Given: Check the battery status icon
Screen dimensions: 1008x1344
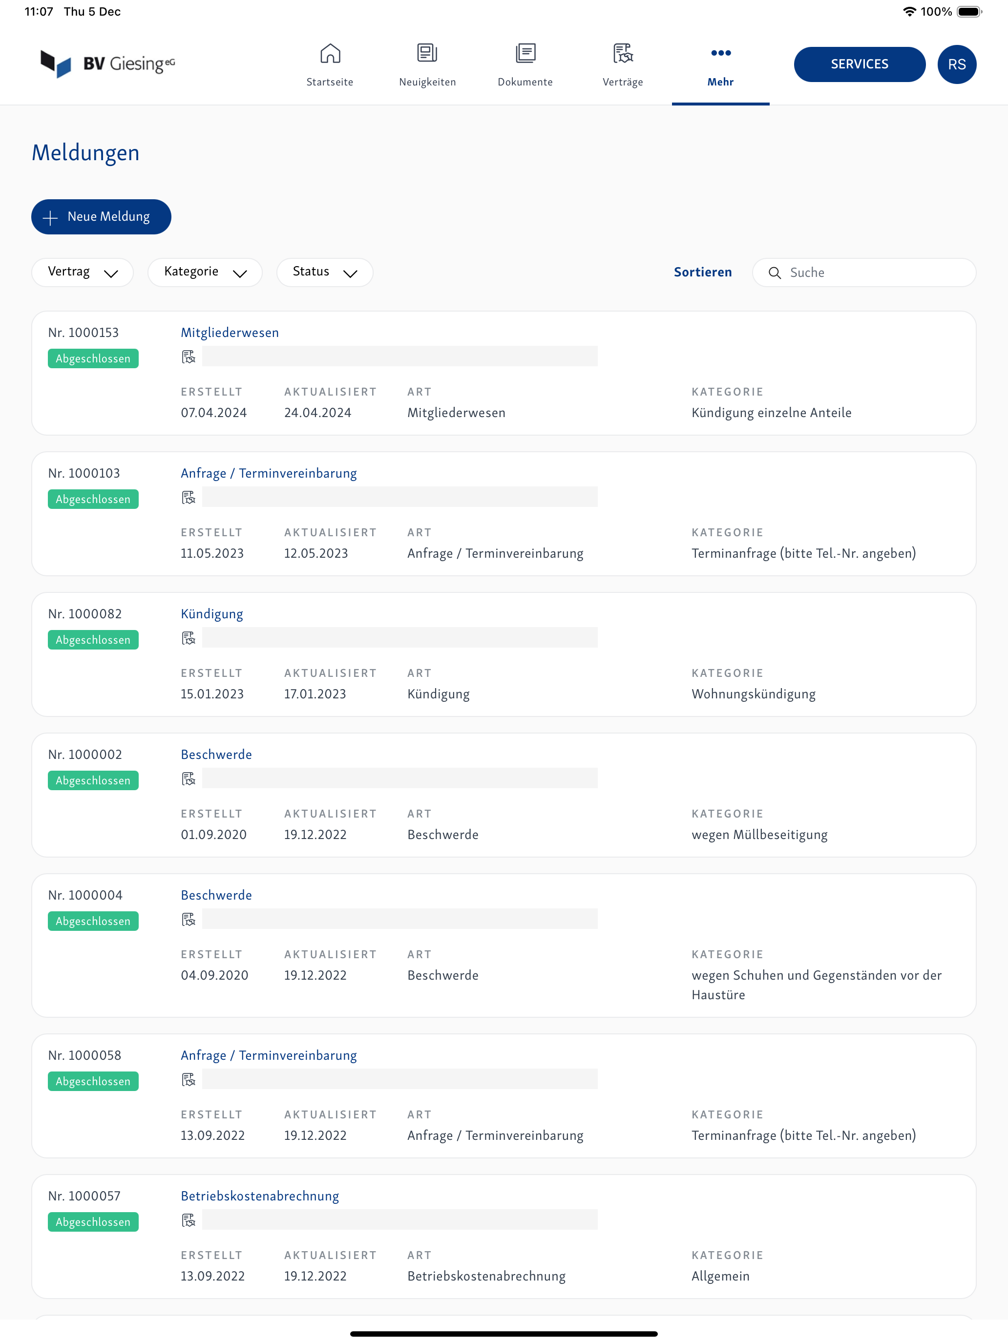Looking at the screenshot, I should (969, 12).
